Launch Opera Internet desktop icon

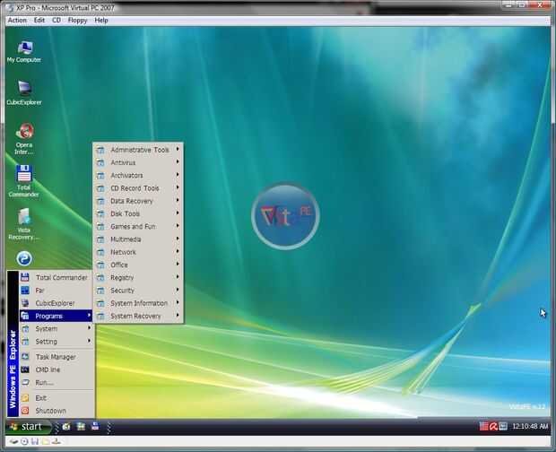point(24,138)
